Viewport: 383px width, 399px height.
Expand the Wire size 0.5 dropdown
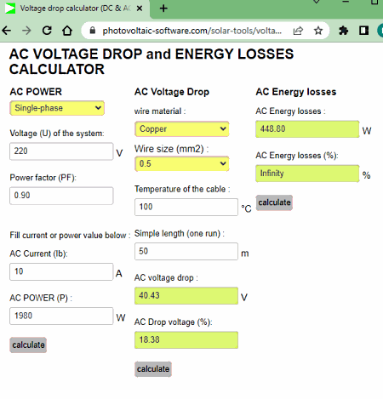pyautogui.click(x=182, y=163)
